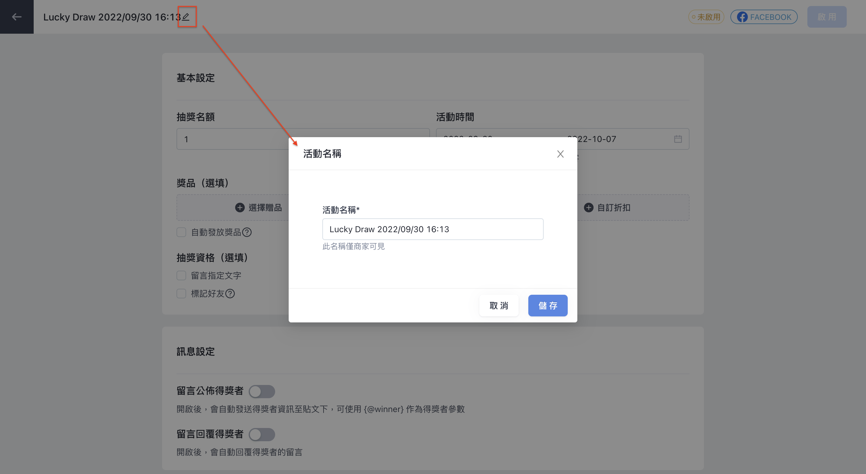Toggle the 留言回覆得獎者 switch

[262, 434]
